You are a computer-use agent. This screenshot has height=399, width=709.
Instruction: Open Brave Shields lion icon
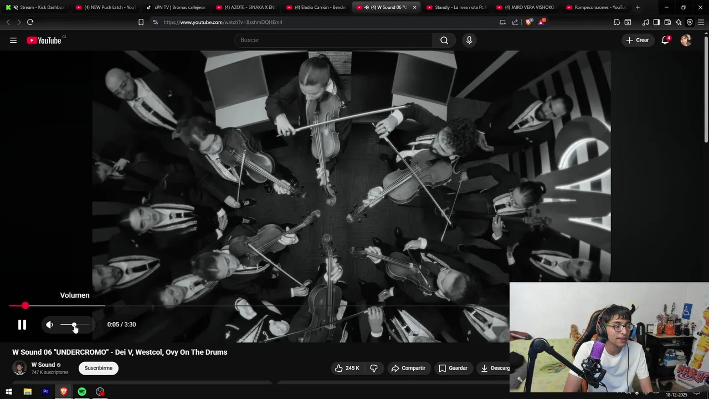(x=528, y=22)
